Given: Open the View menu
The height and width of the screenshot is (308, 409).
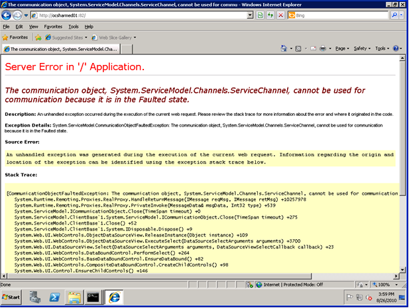Looking at the screenshot, I should 34,26.
